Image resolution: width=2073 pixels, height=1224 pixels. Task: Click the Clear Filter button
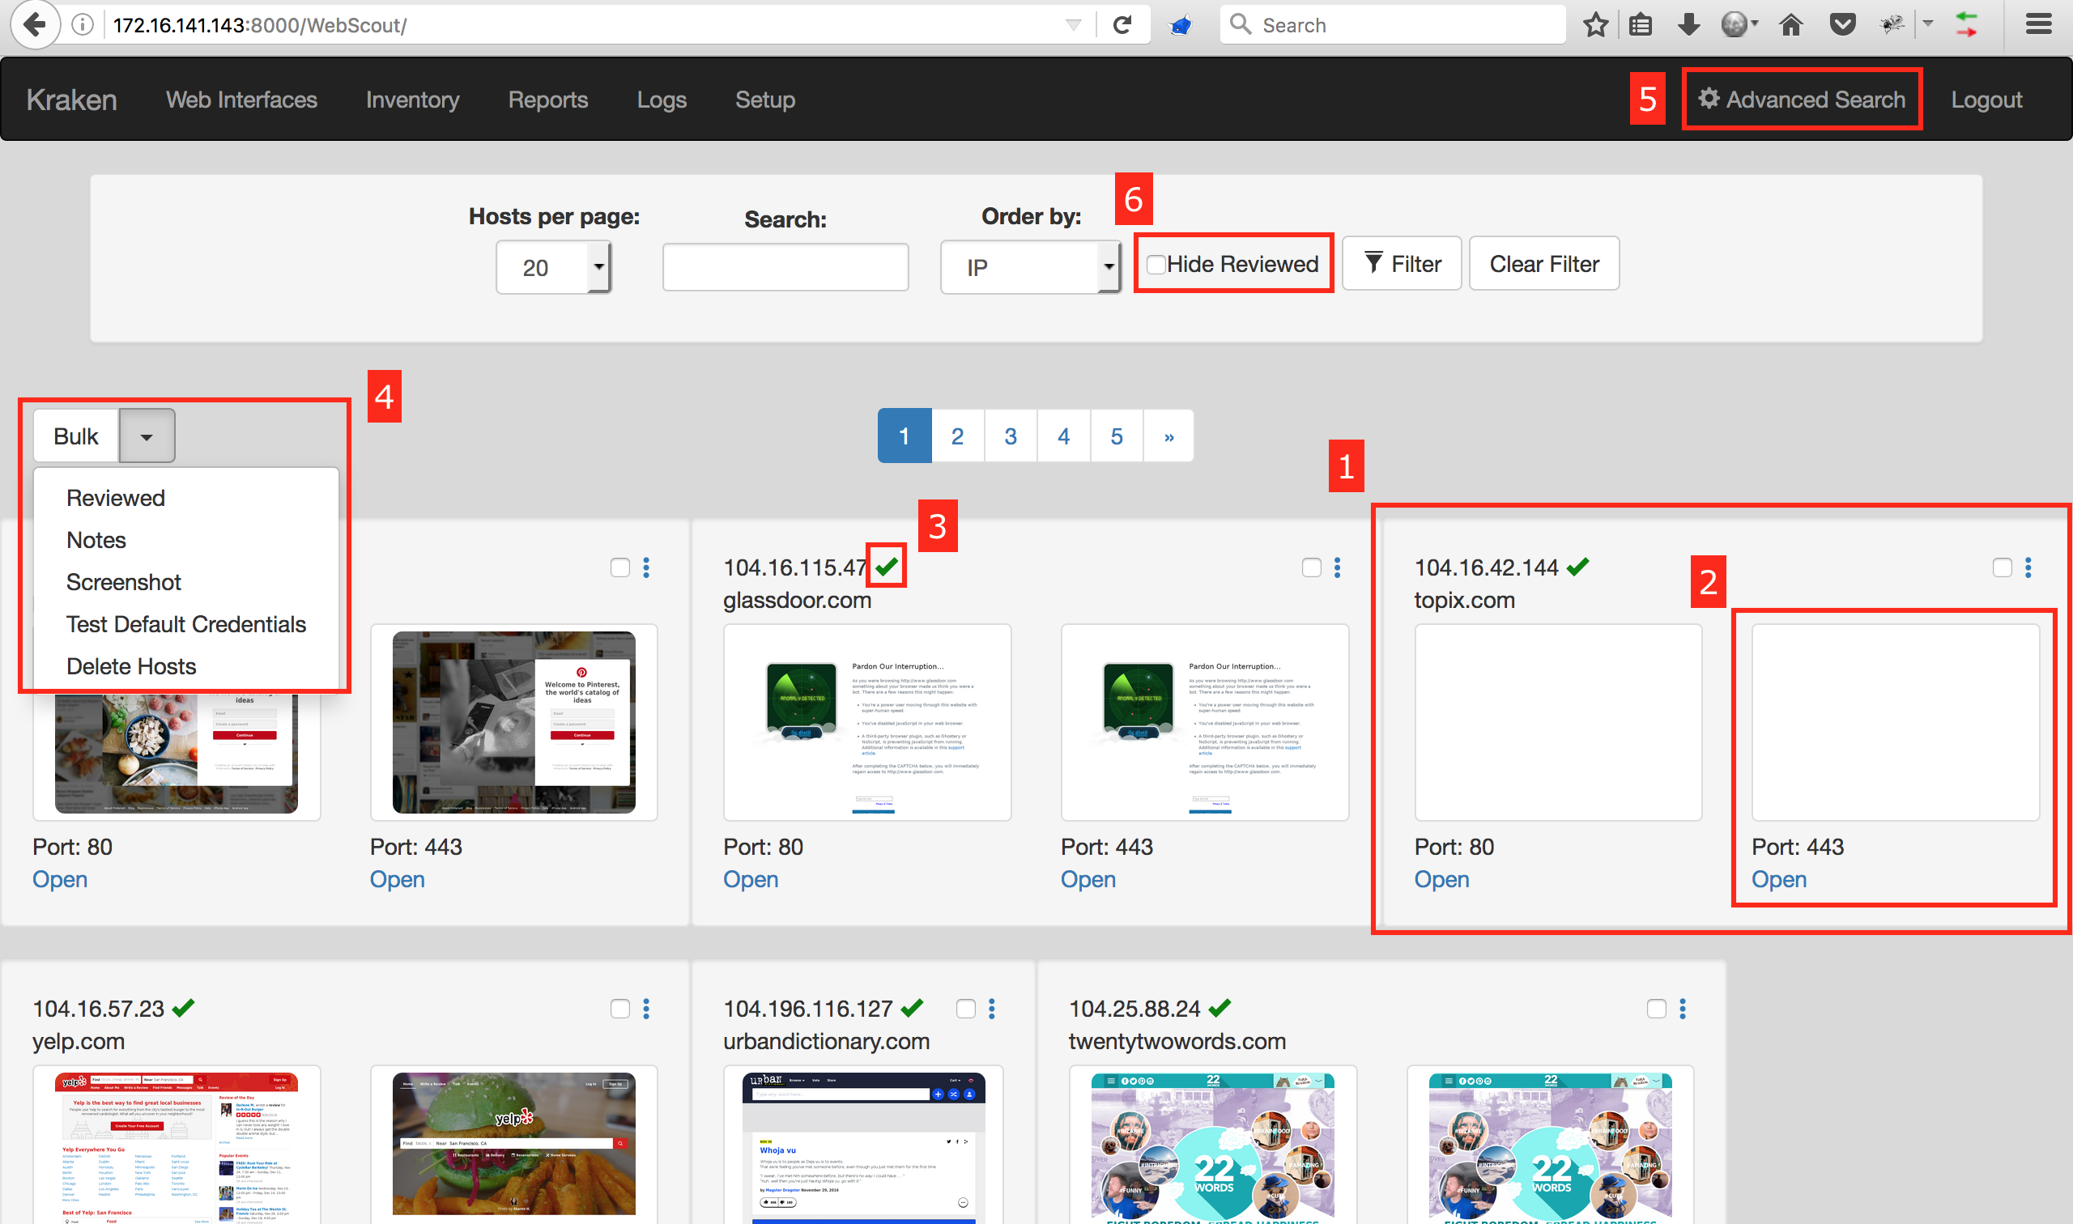(x=1543, y=264)
